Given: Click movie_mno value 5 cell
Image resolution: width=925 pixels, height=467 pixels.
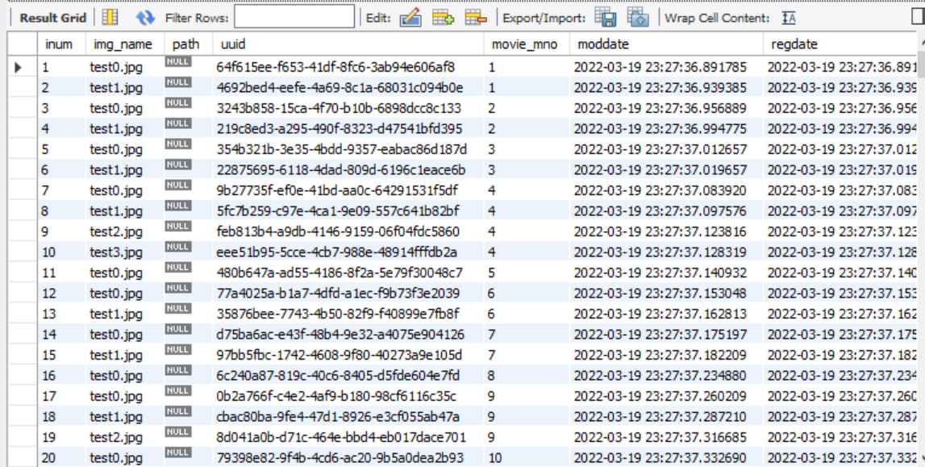Looking at the screenshot, I should [x=527, y=273].
